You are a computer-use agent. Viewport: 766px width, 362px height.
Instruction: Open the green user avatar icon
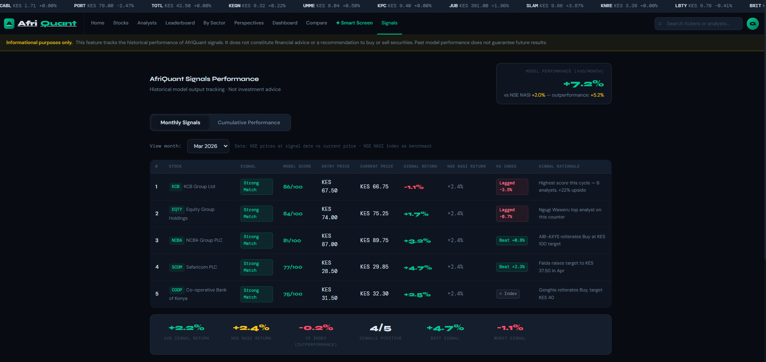pyautogui.click(x=753, y=24)
